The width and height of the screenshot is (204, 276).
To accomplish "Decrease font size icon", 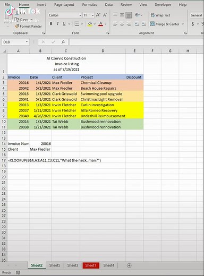I will point(105,15).
